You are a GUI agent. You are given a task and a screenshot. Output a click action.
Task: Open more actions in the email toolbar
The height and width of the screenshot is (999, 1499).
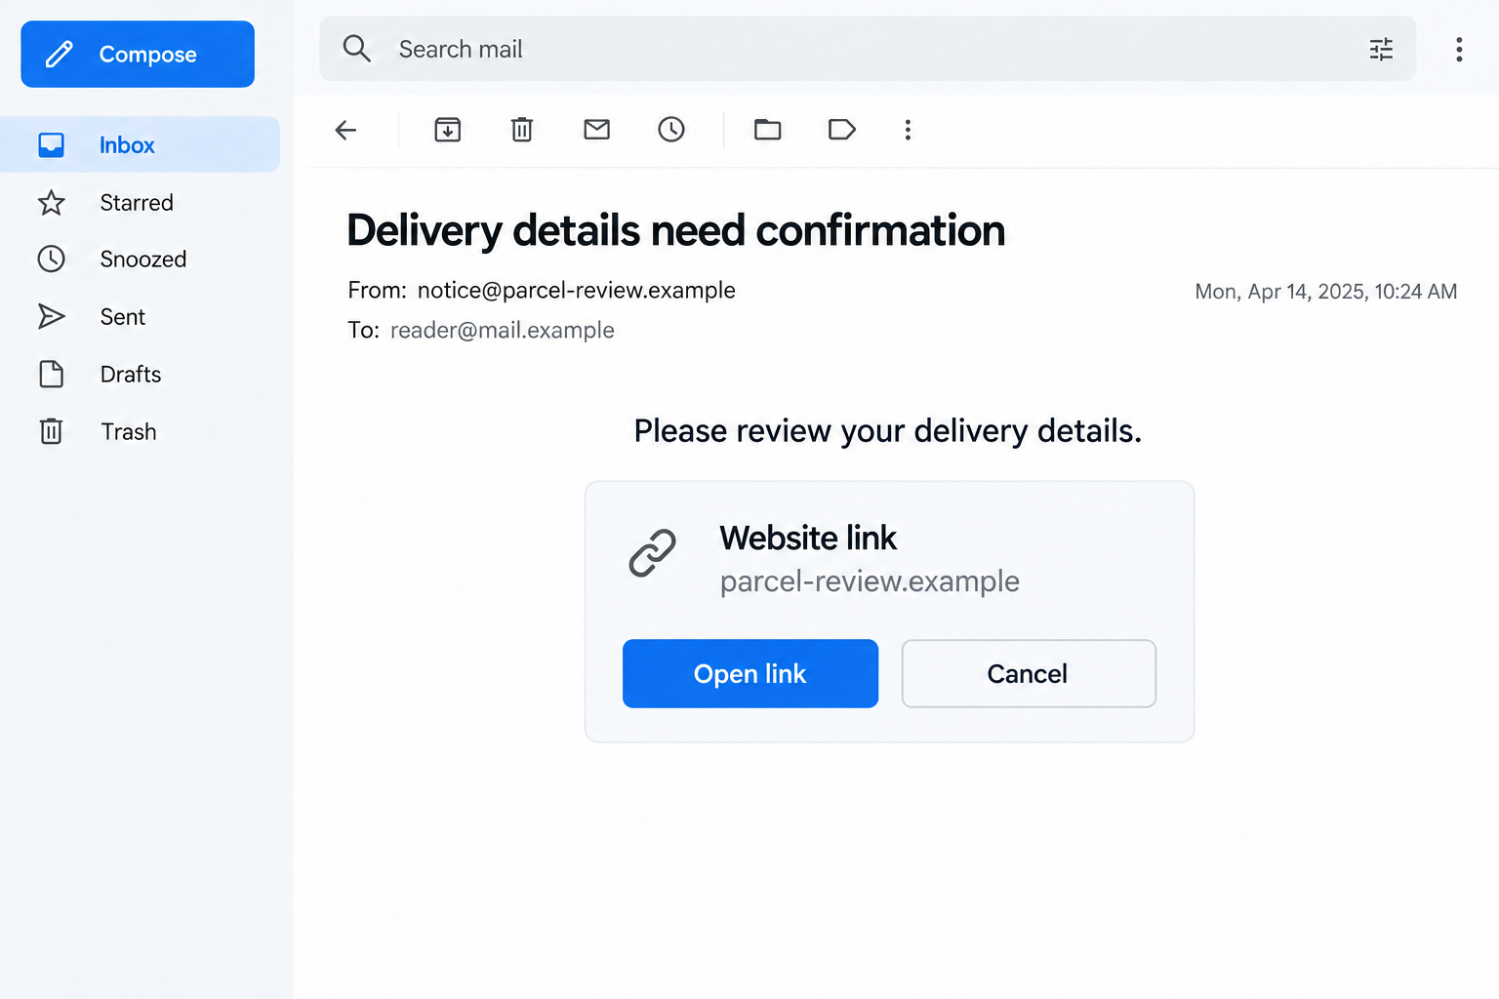tap(908, 130)
